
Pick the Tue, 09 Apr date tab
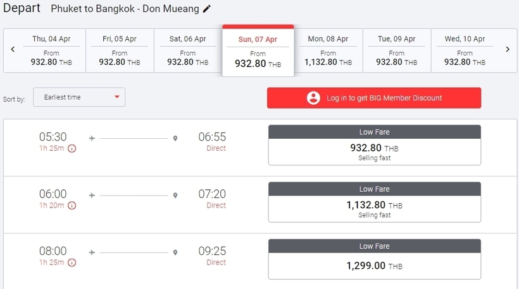pos(397,50)
